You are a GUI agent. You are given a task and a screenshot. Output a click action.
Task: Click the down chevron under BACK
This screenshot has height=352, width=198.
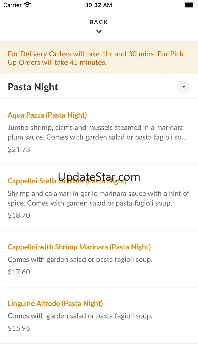point(99,32)
